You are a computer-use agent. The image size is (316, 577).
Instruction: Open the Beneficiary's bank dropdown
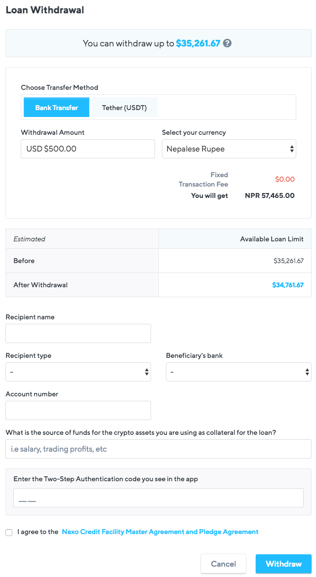[238, 372]
